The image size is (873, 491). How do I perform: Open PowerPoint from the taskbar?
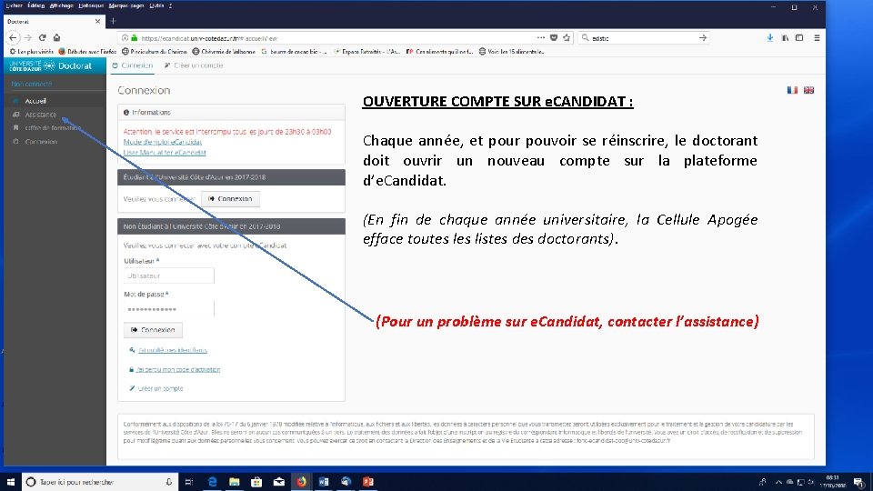368,482
